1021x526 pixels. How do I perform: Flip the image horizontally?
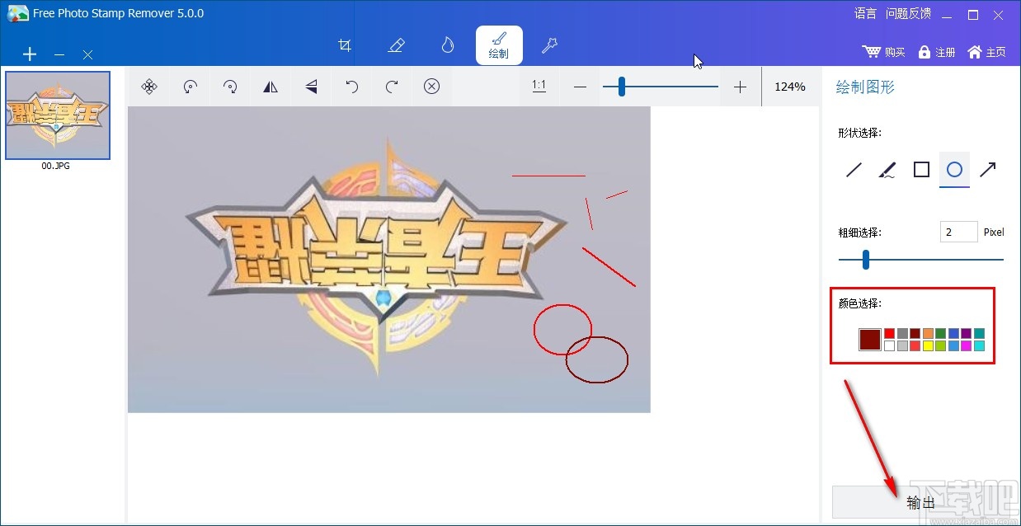point(271,86)
